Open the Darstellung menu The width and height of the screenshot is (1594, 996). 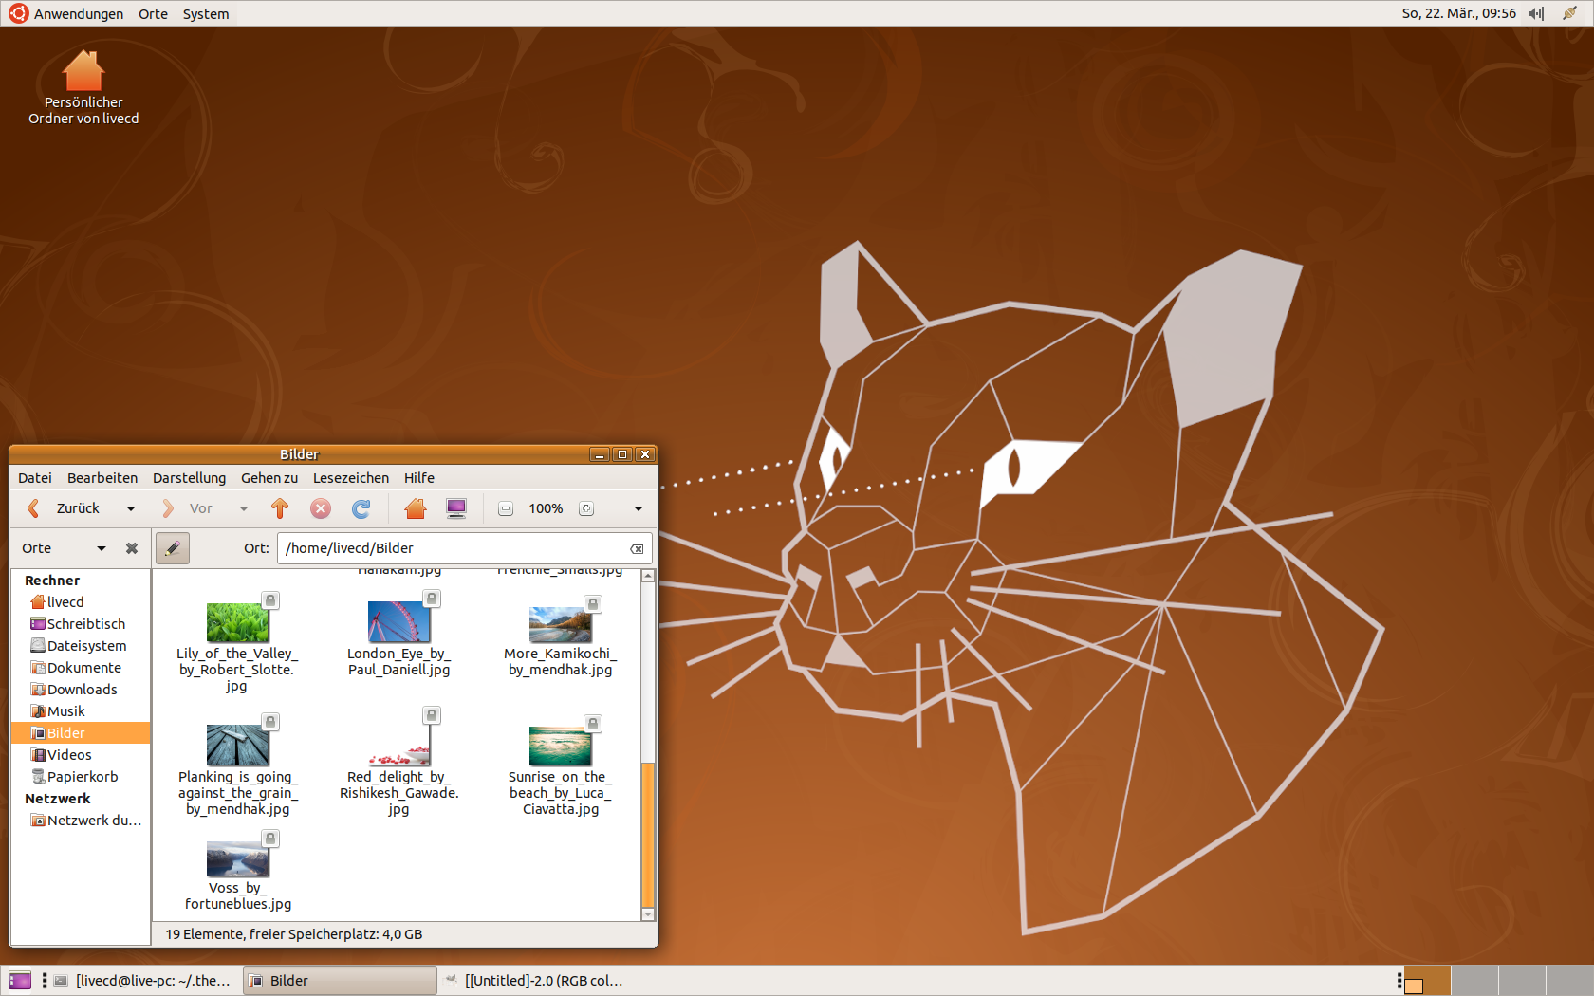[190, 478]
